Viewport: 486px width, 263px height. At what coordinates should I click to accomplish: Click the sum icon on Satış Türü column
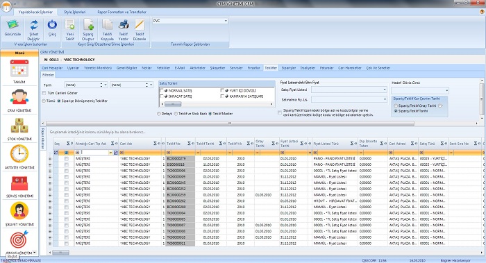[x=443, y=144]
